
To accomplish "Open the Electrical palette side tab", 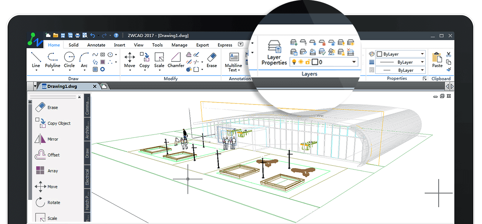I will [x=87, y=177].
